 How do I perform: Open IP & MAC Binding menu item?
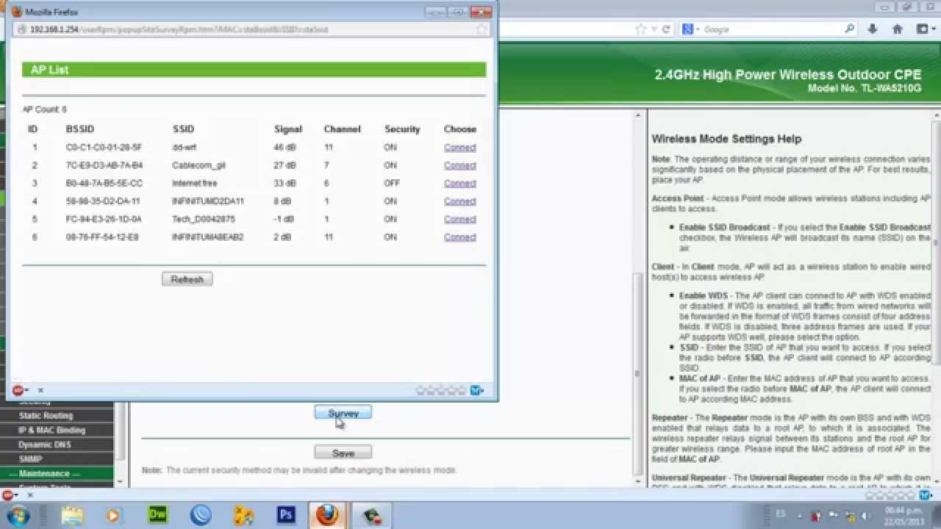tap(51, 430)
